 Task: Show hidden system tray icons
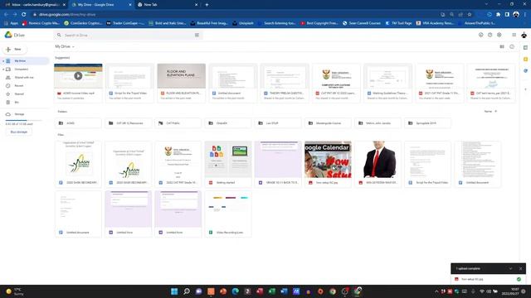[436, 291]
